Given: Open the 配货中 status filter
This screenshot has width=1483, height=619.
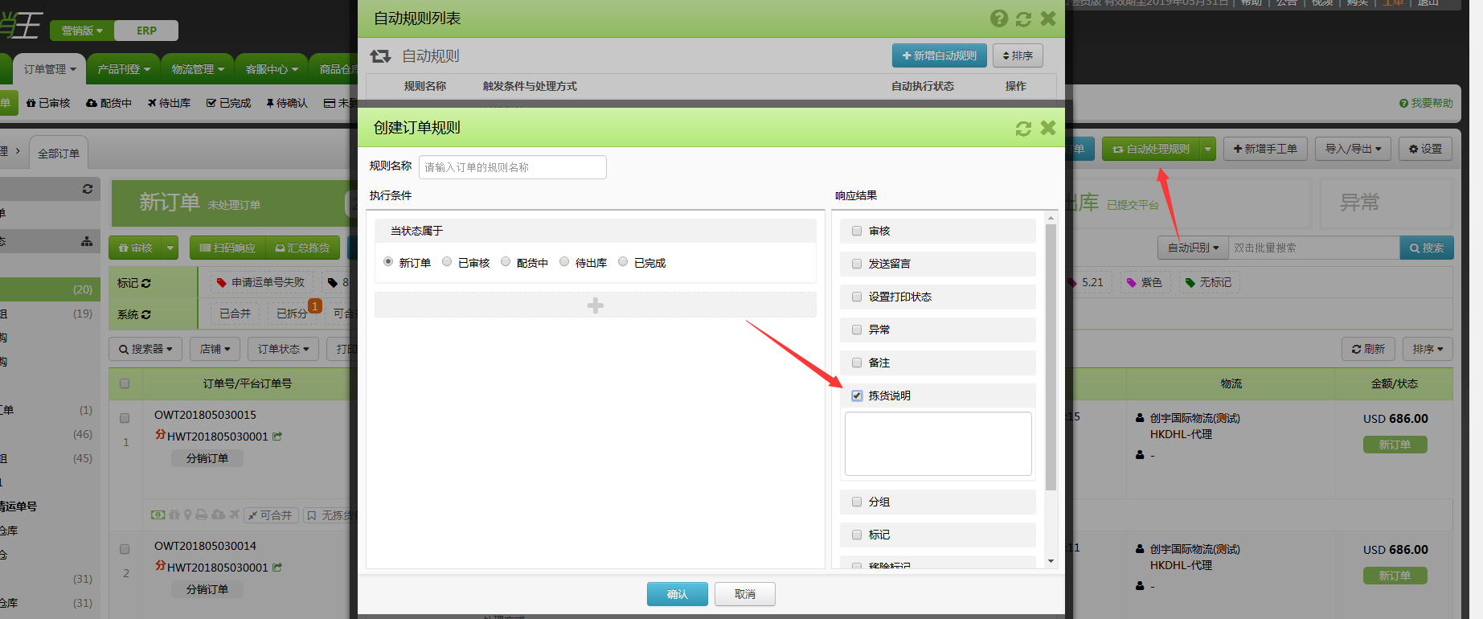Looking at the screenshot, I should pyautogui.click(x=109, y=103).
